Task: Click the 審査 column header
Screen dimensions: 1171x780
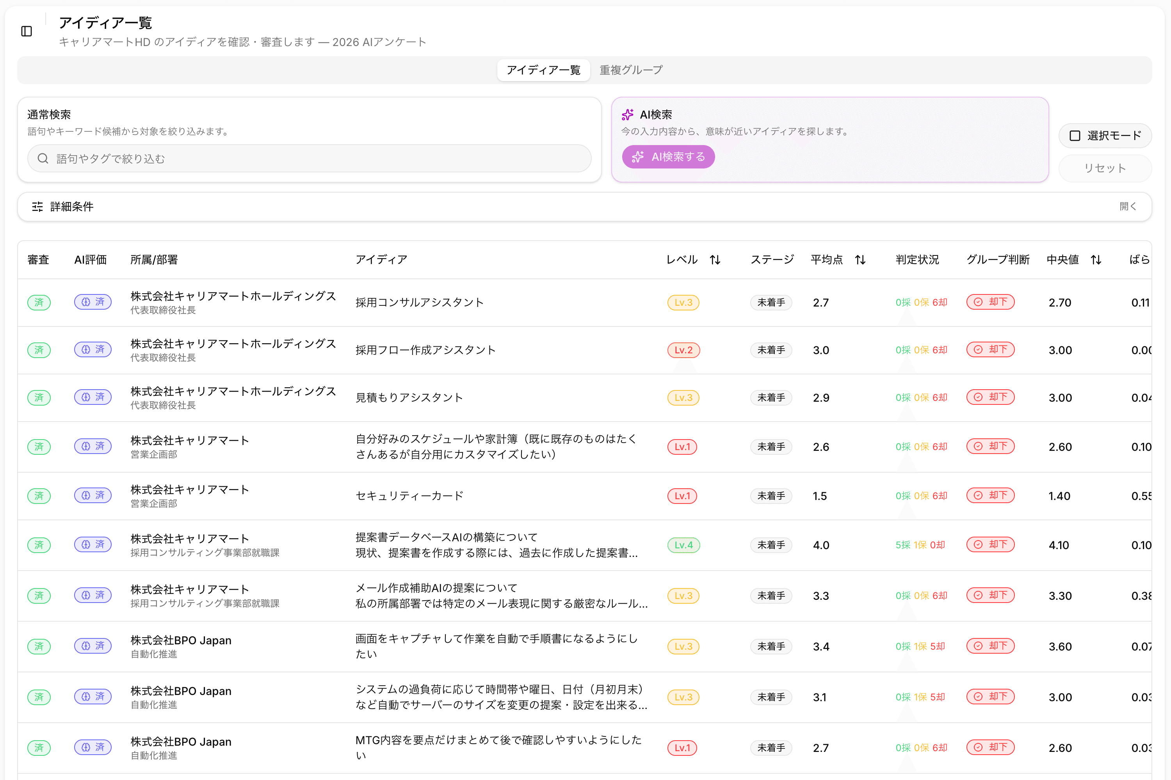Action: tap(38, 260)
